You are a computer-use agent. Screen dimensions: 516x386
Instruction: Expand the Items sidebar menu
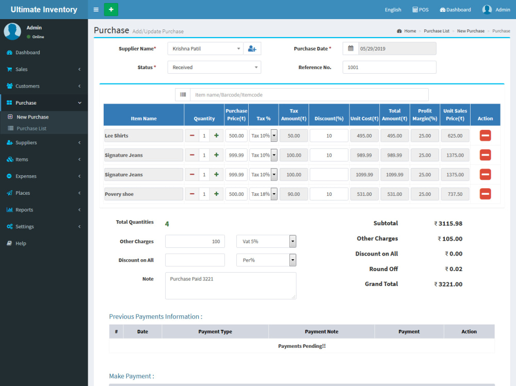(44, 159)
